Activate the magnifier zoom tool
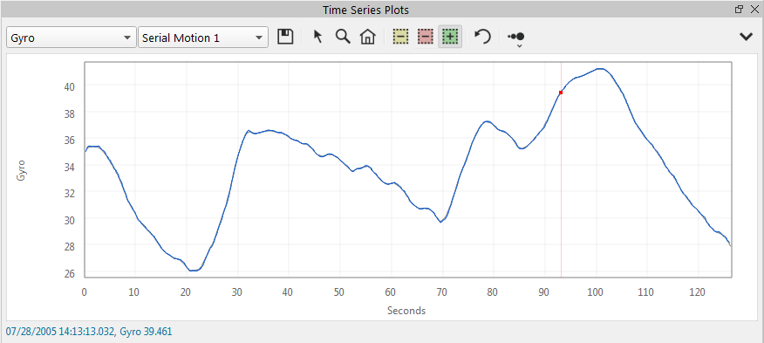 pyautogui.click(x=343, y=37)
